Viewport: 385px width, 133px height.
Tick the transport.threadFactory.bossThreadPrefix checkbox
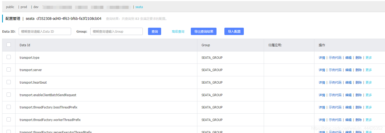click(9, 107)
